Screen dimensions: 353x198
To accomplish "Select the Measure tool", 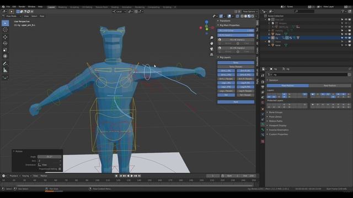I will (5, 70).
